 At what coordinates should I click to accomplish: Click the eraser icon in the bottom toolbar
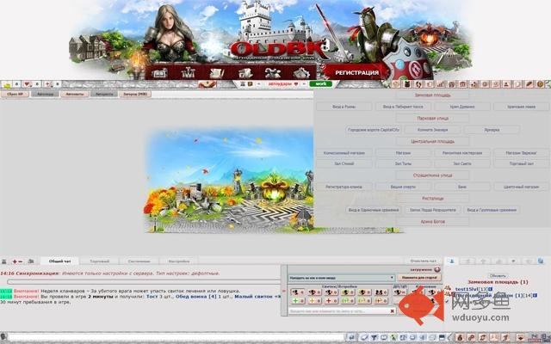[x=364, y=337]
